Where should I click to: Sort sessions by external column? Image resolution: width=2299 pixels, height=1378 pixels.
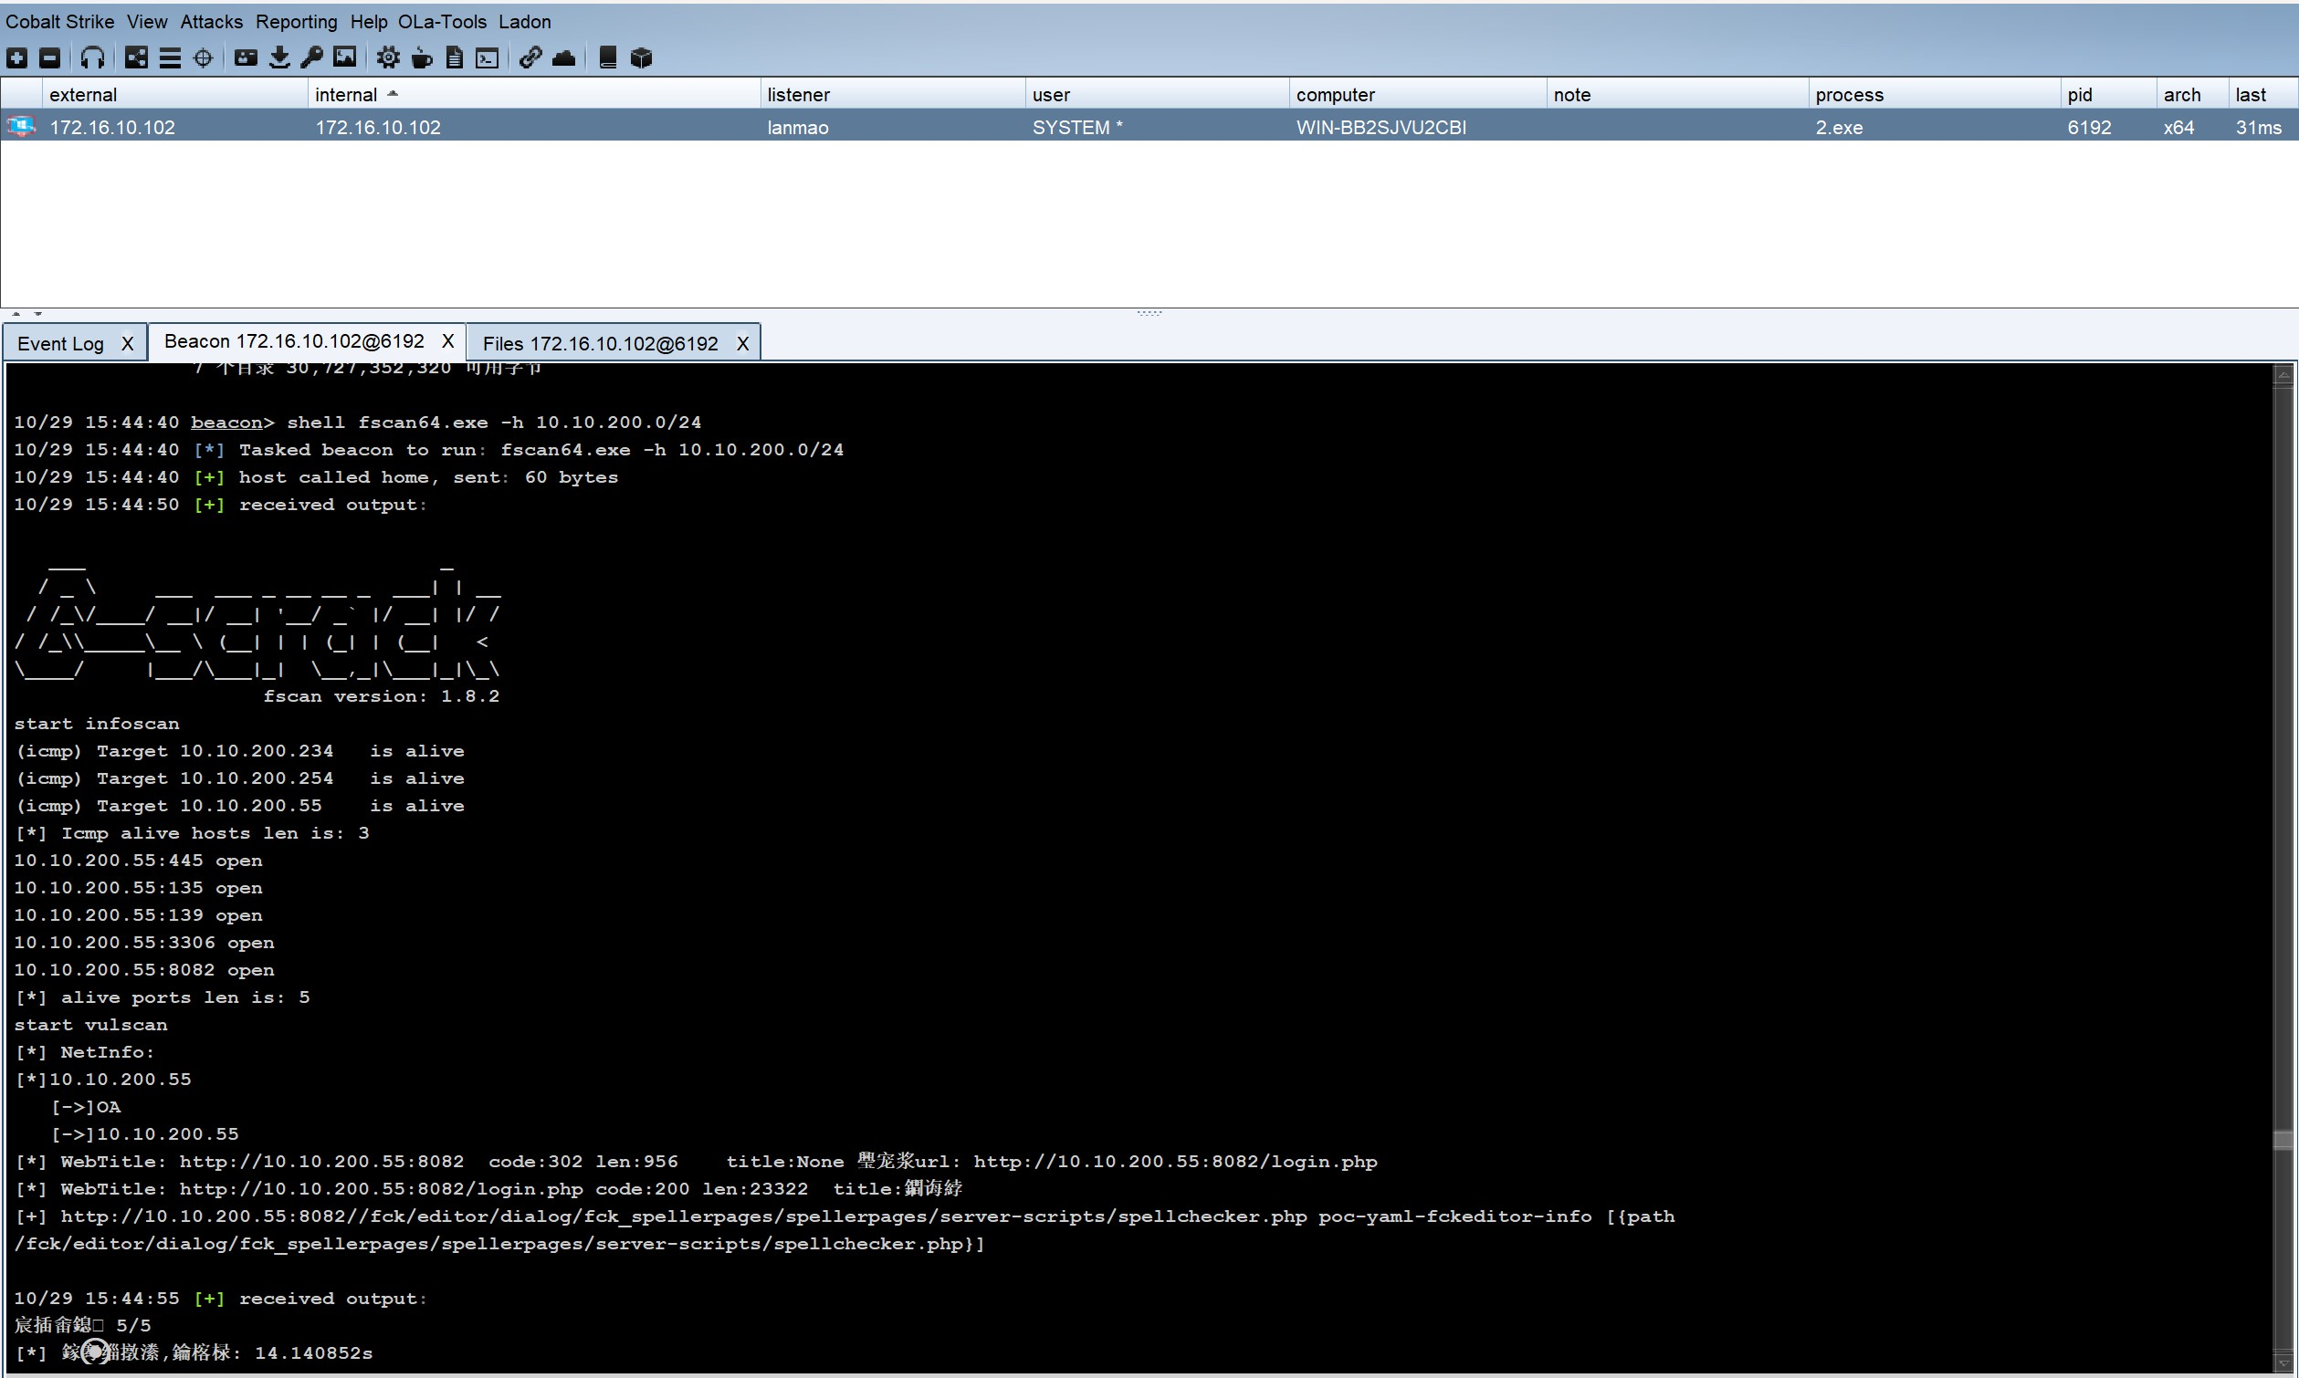[174, 94]
